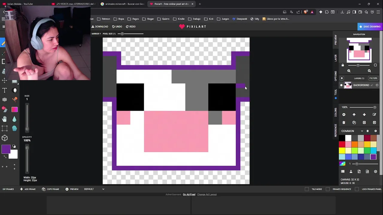Open the Juegos bookmarks folder
This screenshot has height=215, width=383.
click(x=223, y=19)
